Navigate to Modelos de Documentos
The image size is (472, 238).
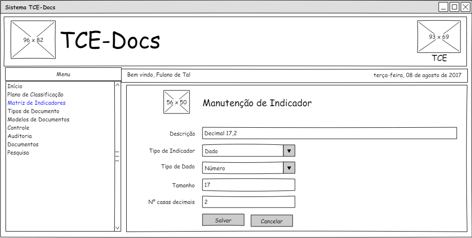pos(38,119)
